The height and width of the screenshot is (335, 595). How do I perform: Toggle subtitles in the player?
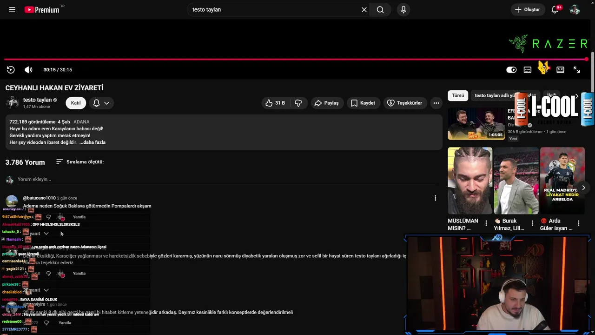point(528,70)
